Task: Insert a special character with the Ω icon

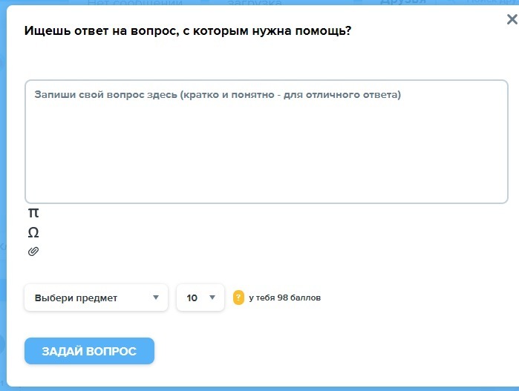Action: [x=33, y=232]
